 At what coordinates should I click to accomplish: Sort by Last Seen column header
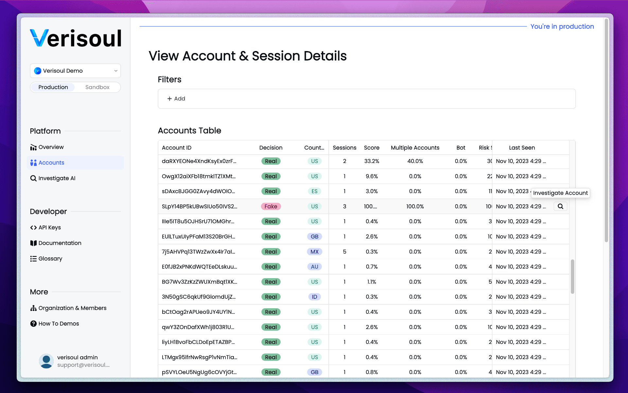point(522,148)
